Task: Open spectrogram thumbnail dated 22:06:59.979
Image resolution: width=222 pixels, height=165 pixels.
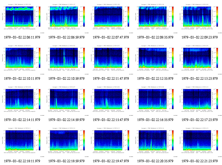Action: pyautogui.click(x=67, y=18)
